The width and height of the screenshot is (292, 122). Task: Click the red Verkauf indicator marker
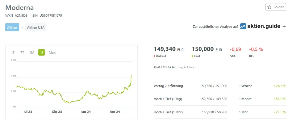tap(154, 56)
